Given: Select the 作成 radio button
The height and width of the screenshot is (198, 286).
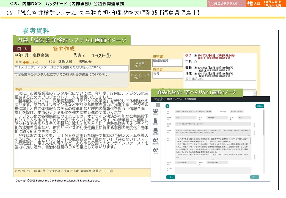Looking at the screenshot, I should pyautogui.click(x=195, y=74).
